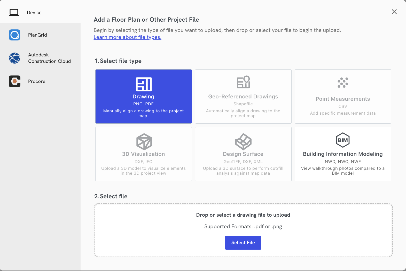Click the Device laptop icon
The width and height of the screenshot is (406, 271).
click(x=14, y=12)
